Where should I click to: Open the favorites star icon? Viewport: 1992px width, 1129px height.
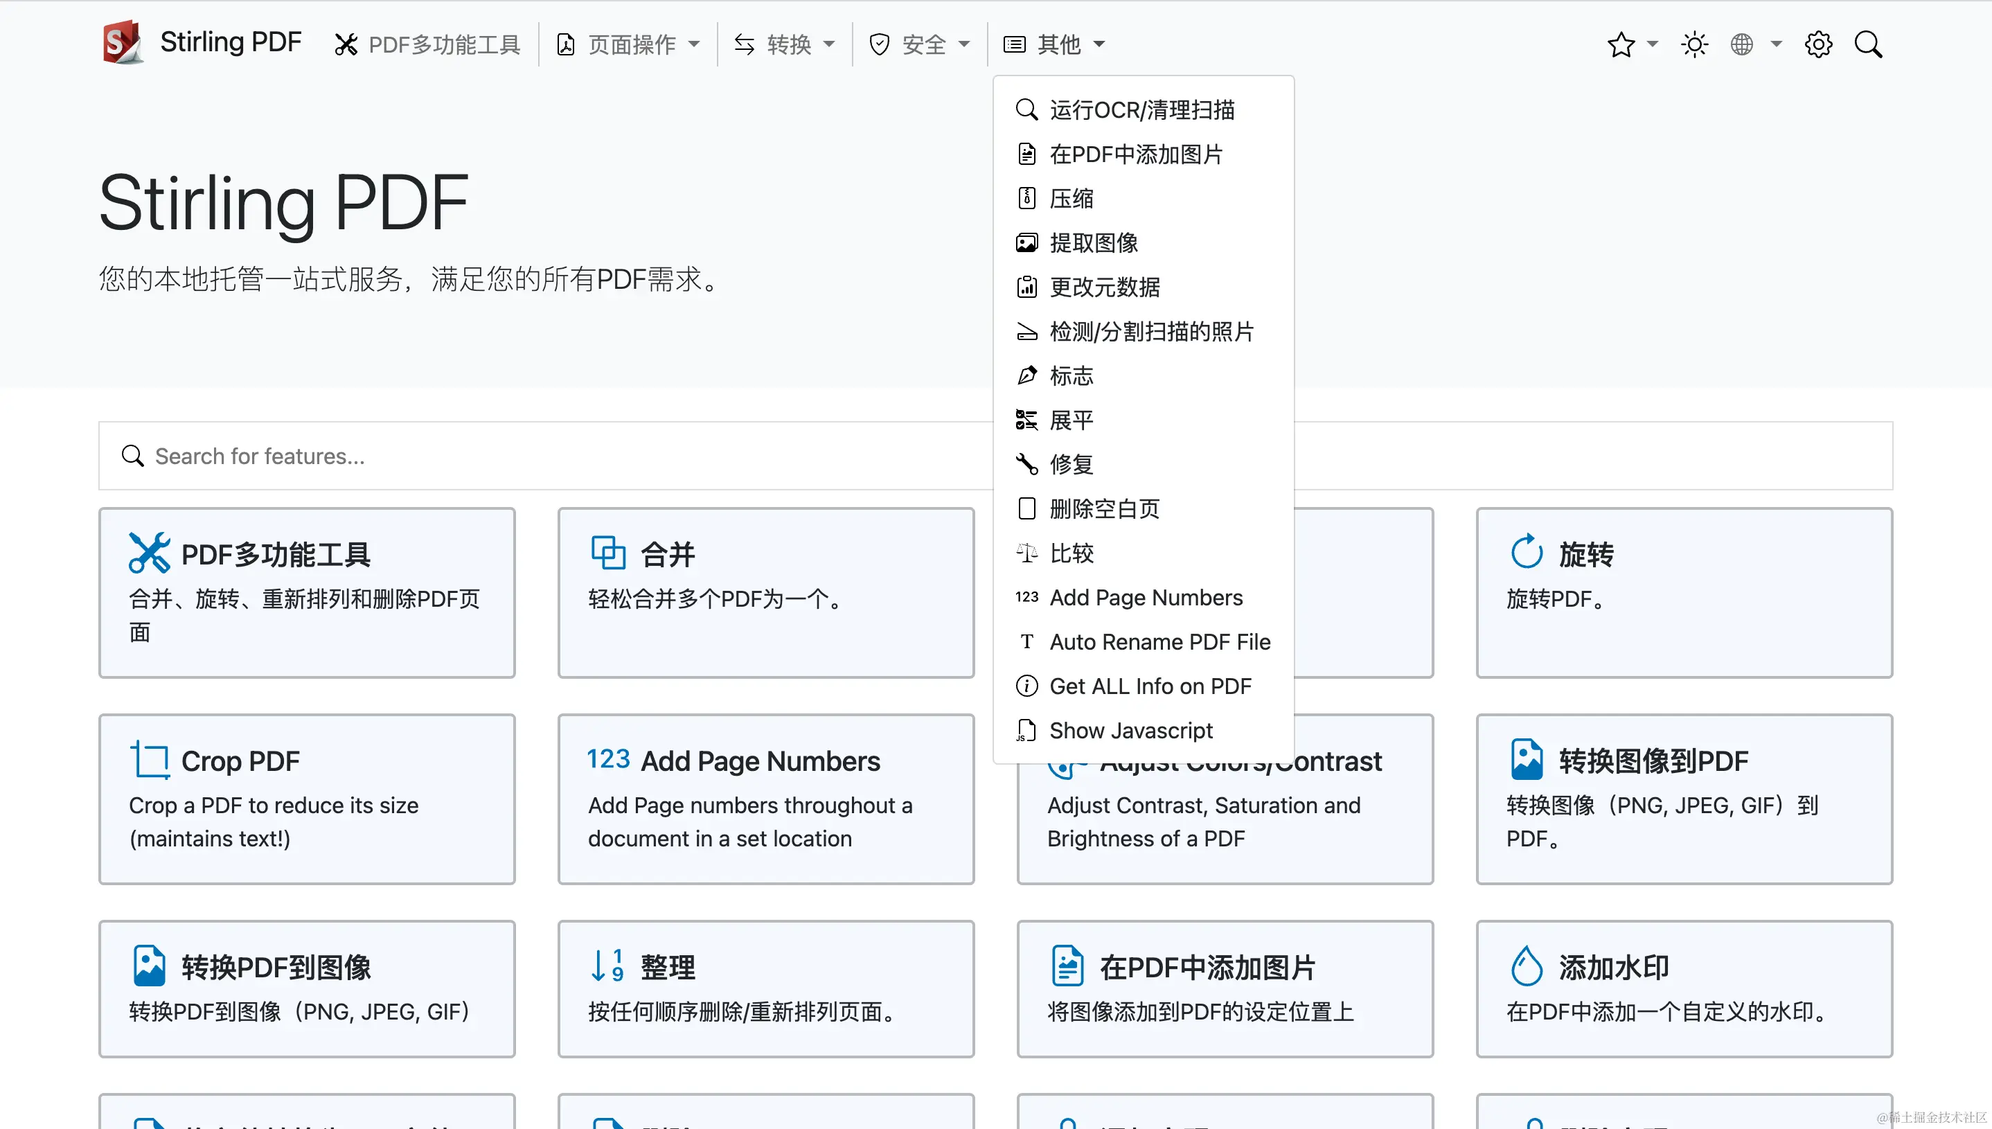1621,44
